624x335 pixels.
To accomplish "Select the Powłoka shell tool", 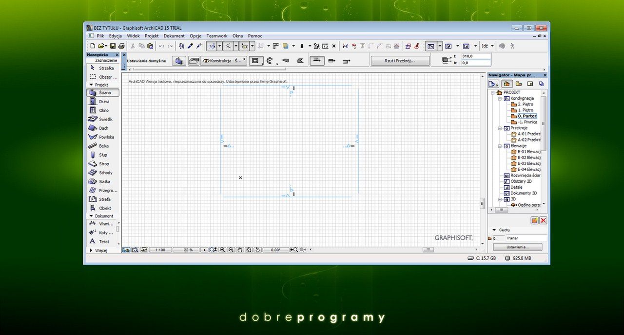I will [103, 137].
